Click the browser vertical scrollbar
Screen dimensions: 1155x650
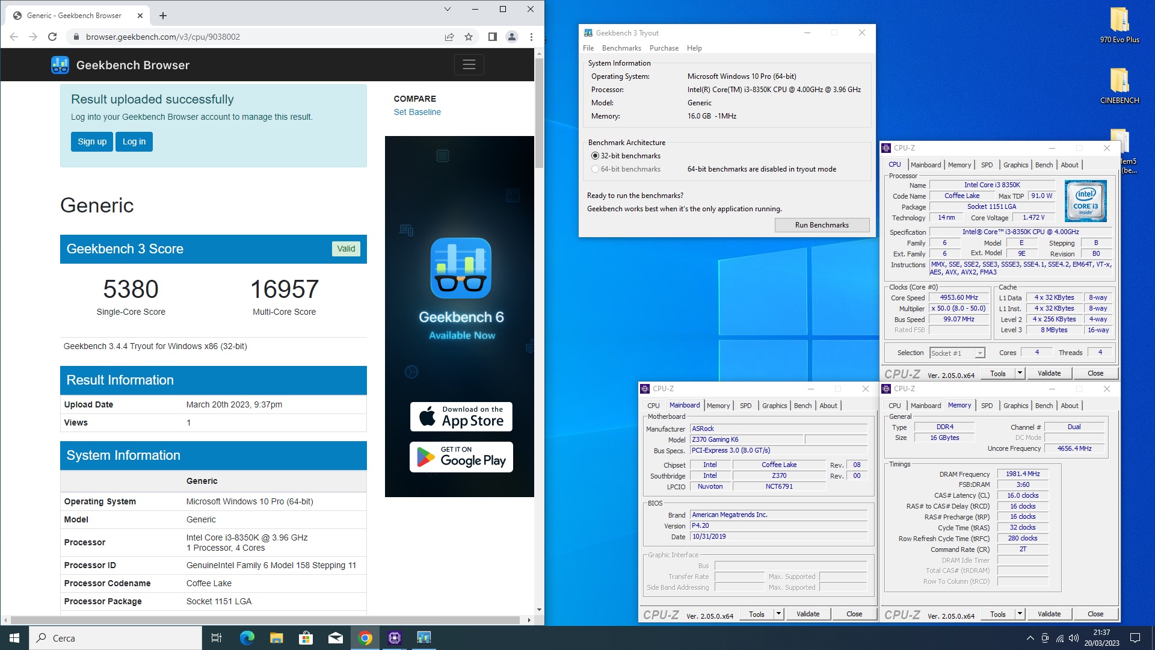[539, 114]
